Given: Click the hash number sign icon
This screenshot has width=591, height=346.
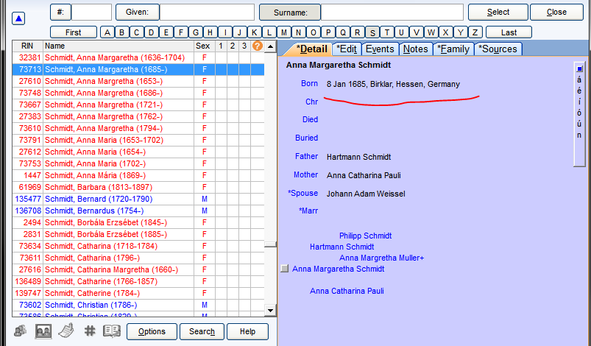Looking at the screenshot, I should pos(90,331).
